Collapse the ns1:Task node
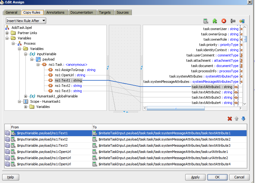 (x=38, y=65)
